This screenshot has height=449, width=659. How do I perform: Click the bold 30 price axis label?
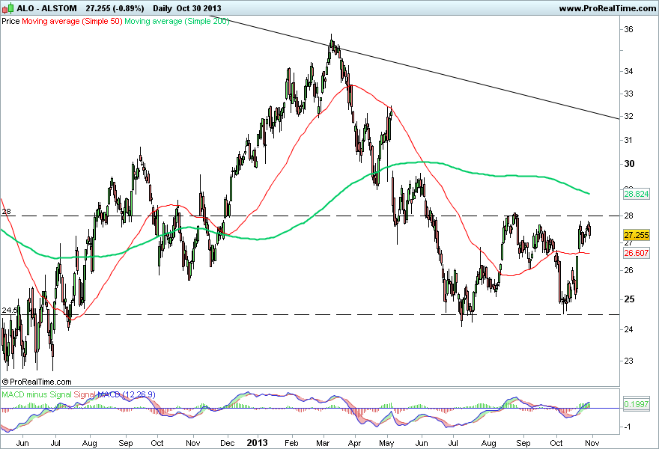629,164
